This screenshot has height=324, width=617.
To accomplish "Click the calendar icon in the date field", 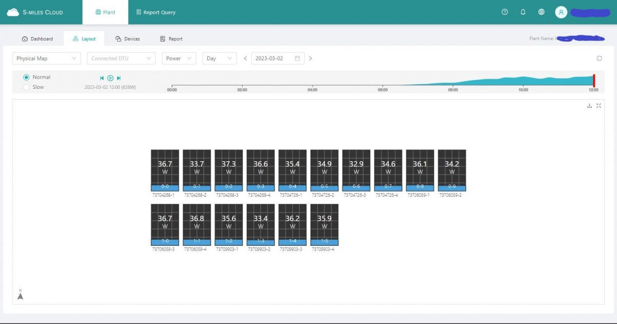I will (x=297, y=59).
